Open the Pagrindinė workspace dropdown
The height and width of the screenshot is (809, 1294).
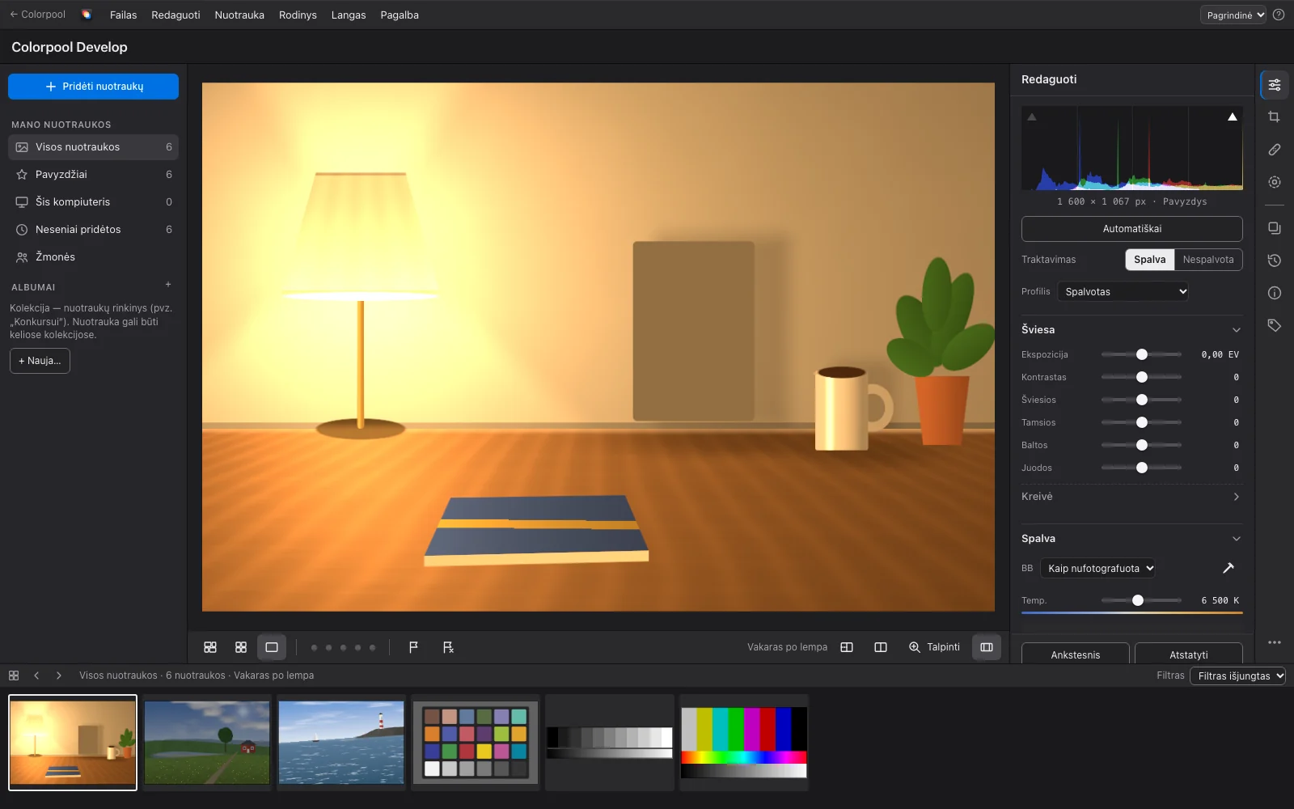(1233, 15)
